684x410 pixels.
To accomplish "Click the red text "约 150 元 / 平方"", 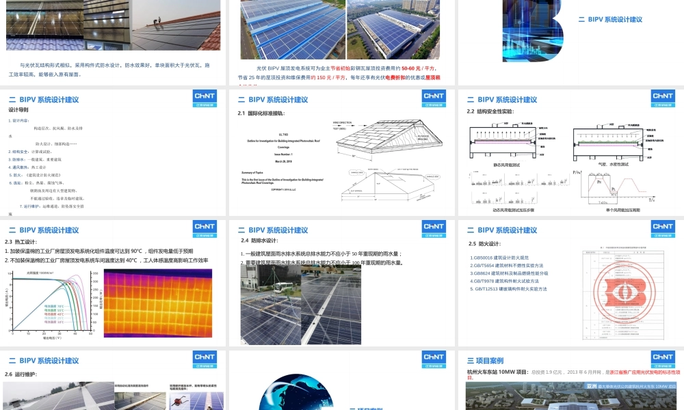I will click(328, 77).
